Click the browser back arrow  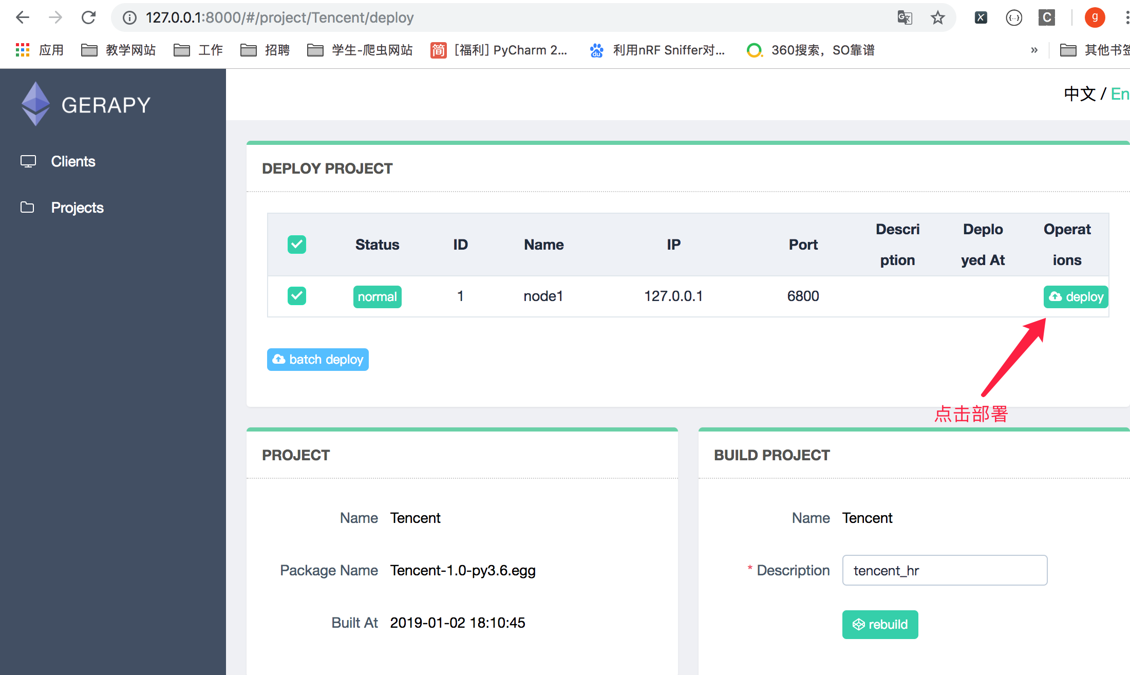coord(23,17)
